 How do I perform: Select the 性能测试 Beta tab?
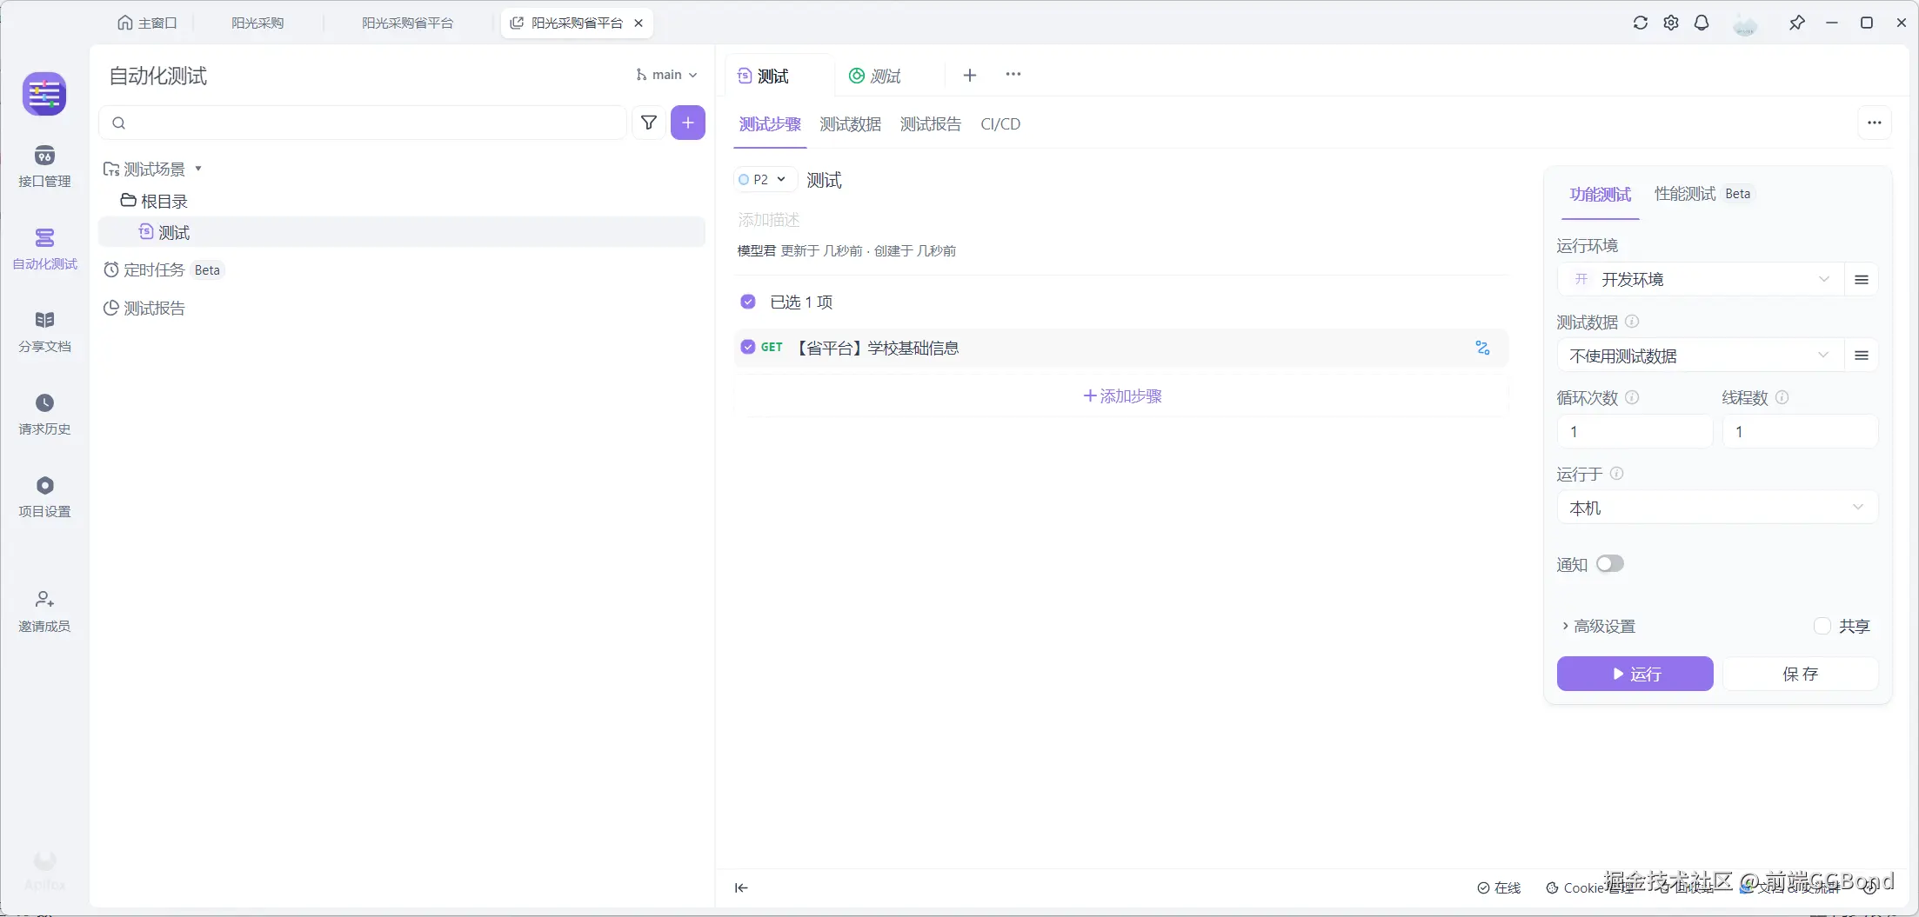tap(1703, 194)
